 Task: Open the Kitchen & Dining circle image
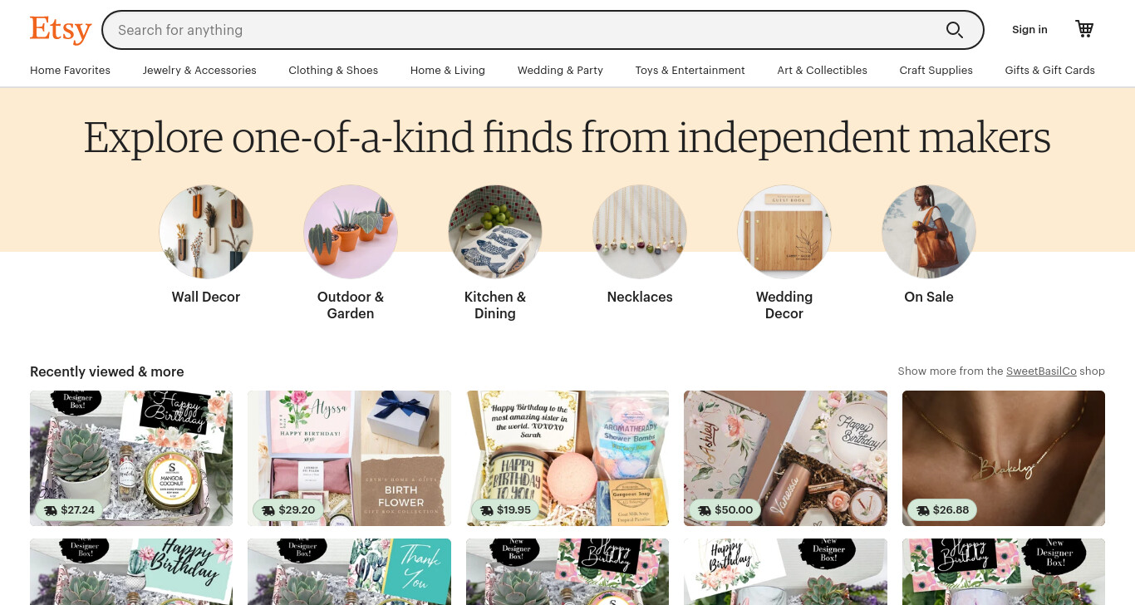point(495,232)
